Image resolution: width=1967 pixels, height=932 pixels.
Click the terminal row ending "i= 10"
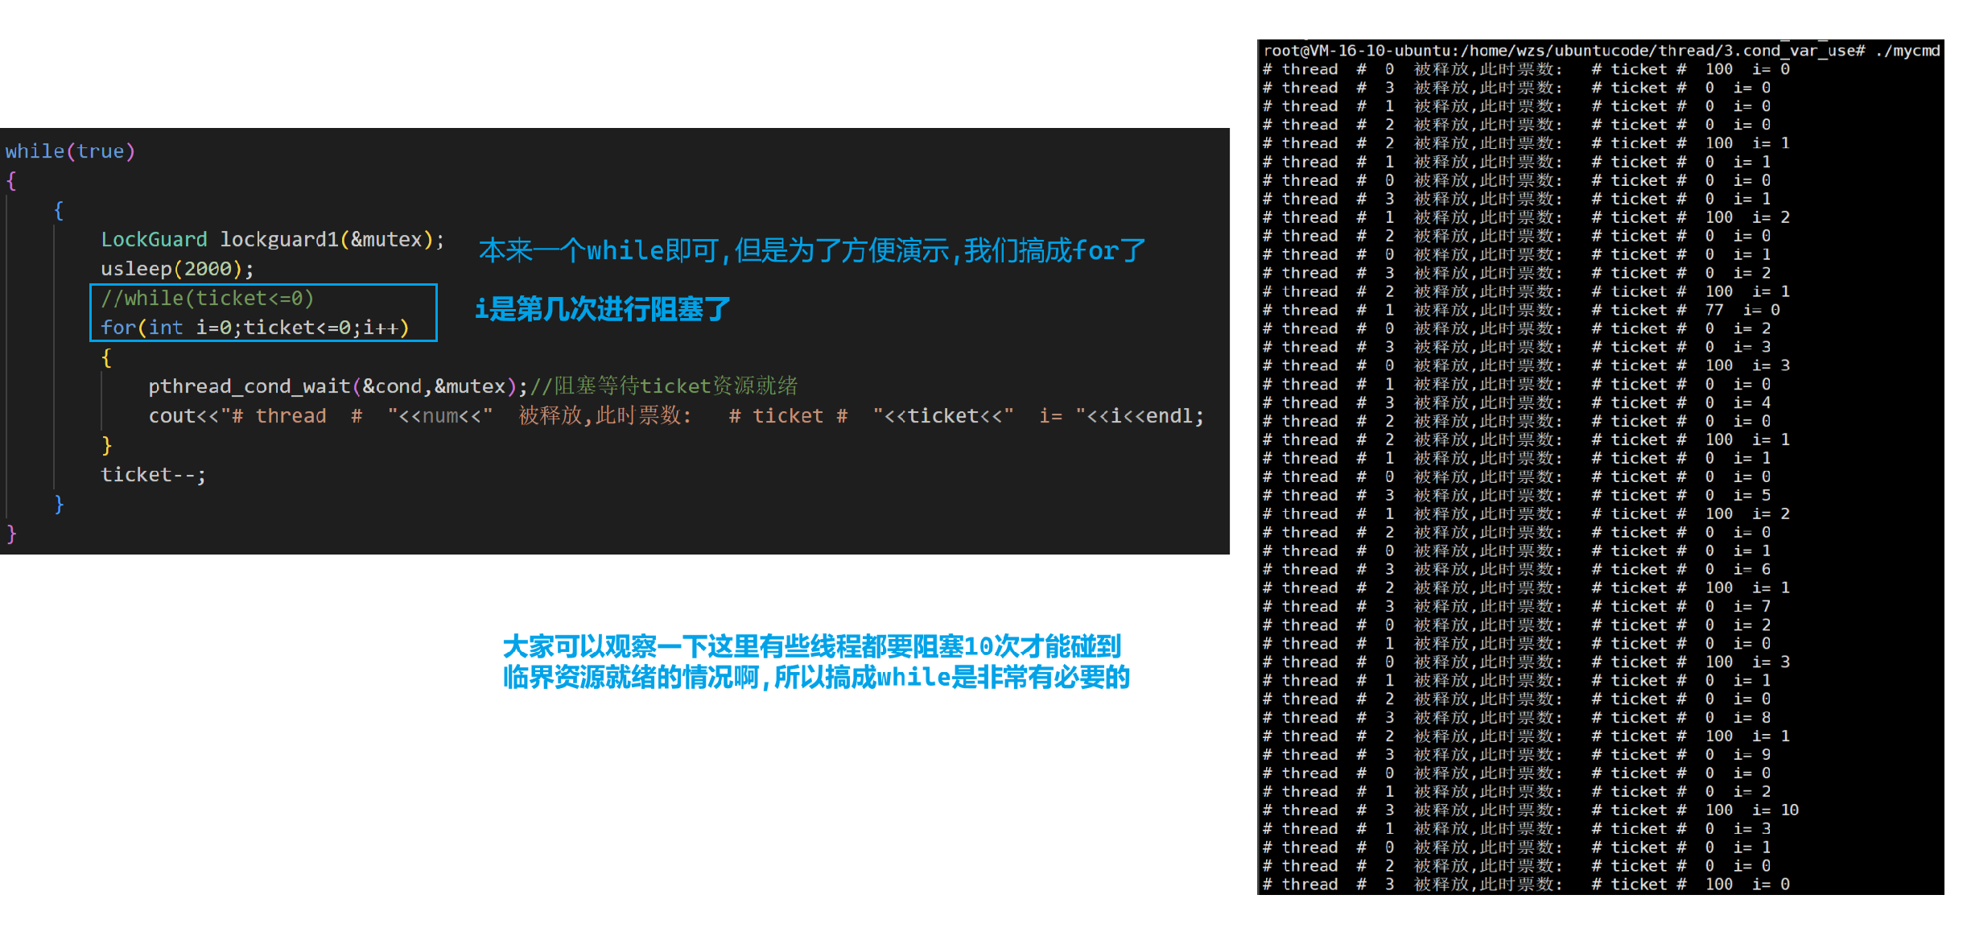pyautogui.click(x=1531, y=810)
